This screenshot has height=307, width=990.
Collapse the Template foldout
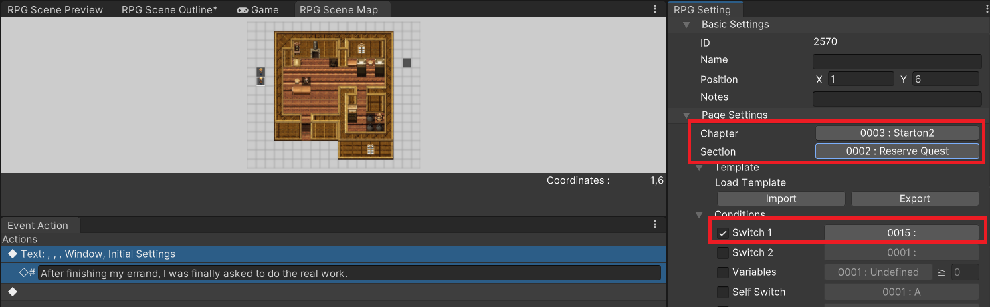700,168
